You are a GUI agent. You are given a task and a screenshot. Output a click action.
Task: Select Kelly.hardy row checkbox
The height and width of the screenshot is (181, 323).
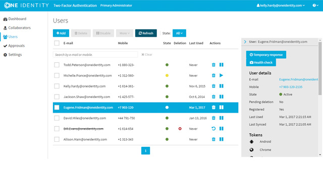pos(57,86)
